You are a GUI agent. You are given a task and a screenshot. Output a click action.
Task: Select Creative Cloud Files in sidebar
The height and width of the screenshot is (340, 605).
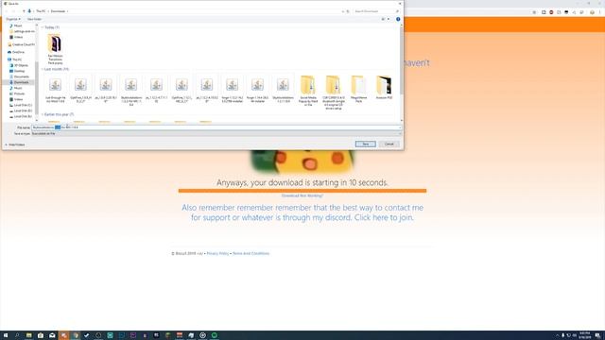[x=22, y=44]
